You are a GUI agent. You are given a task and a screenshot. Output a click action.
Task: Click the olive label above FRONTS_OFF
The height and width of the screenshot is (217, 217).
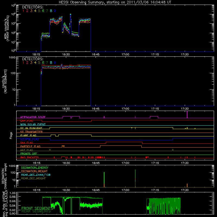click(27, 150)
